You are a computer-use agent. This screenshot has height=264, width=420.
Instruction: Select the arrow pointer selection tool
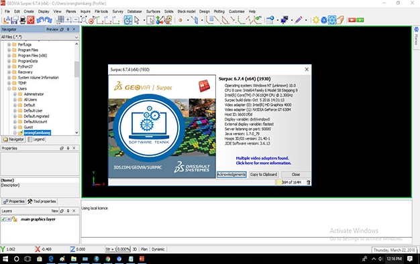tap(137, 20)
